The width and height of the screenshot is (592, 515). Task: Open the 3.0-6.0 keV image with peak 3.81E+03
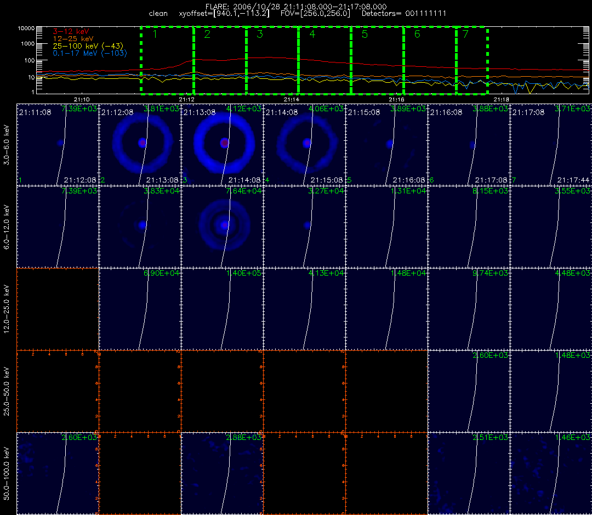140,145
